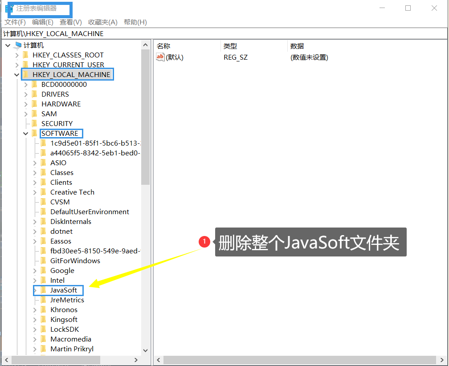This screenshot has width=449, height=366.
Task: Click the Intel folder icon
Action: tap(43, 280)
